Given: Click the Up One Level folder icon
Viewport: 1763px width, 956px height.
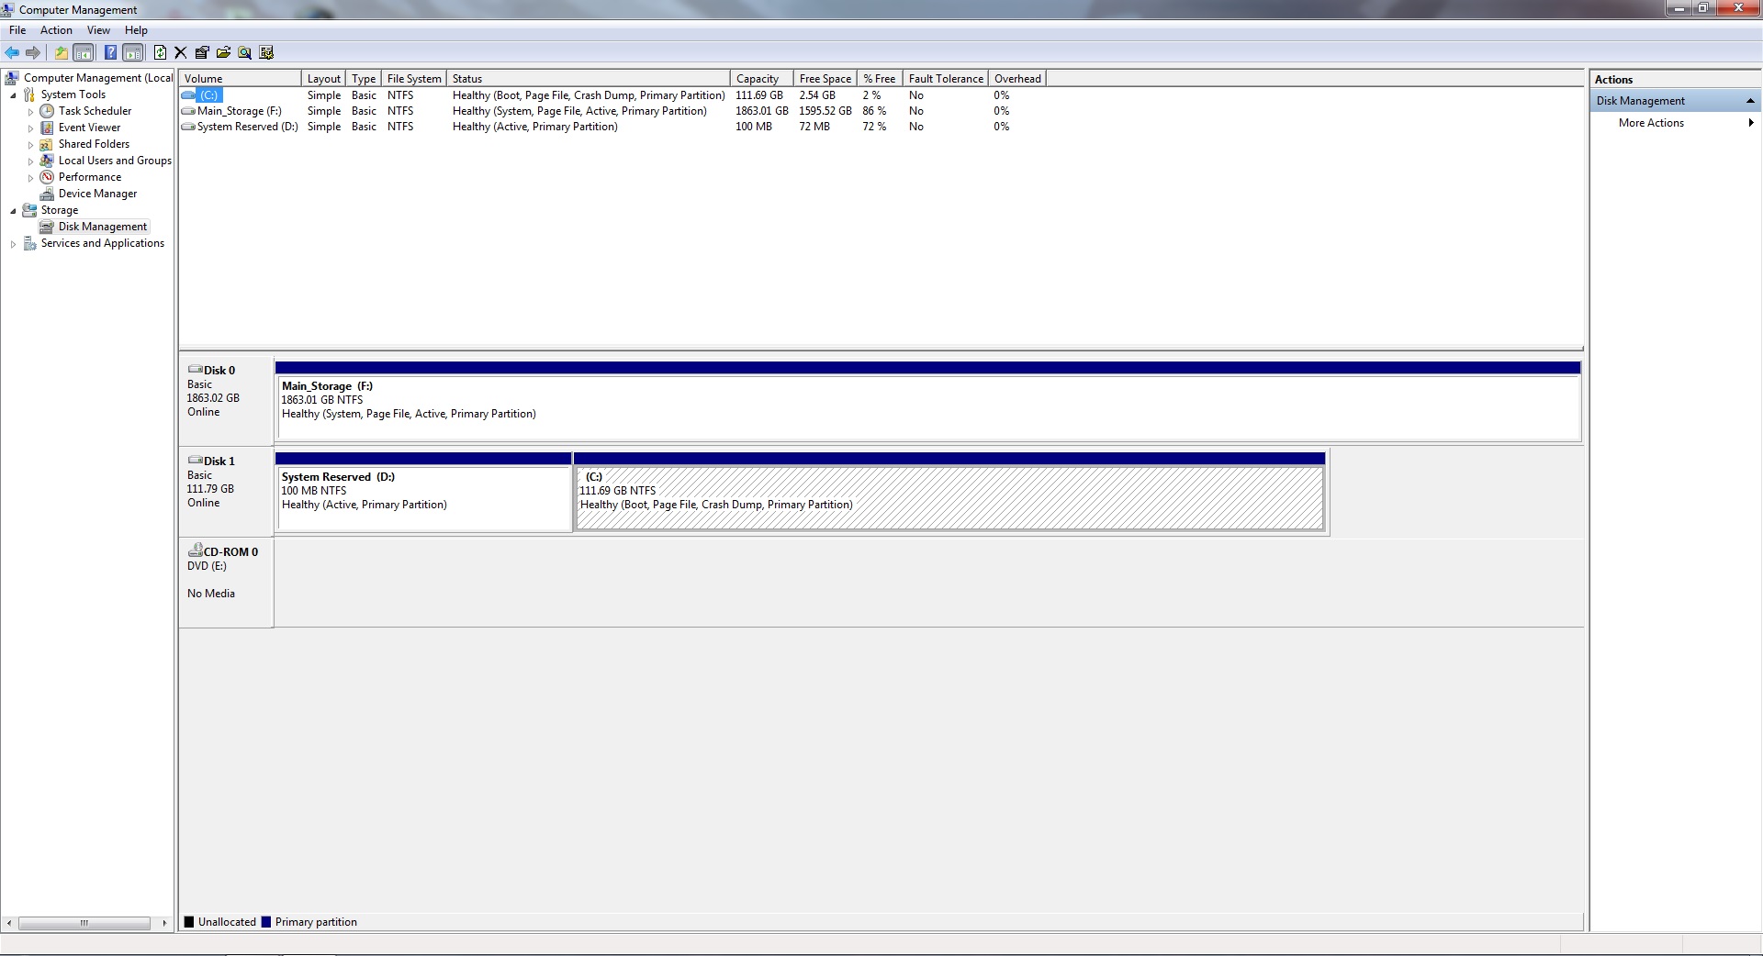Looking at the screenshot, I should [x=62, y=52].
